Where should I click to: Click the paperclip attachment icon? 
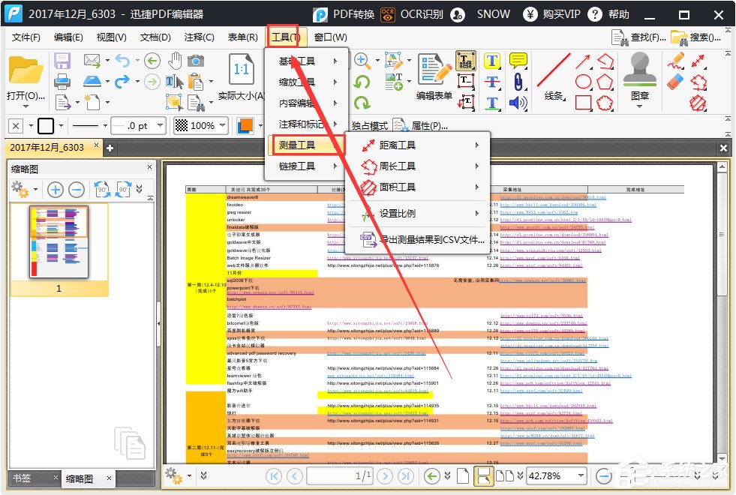pyautogui.click(x=518, y=82)
